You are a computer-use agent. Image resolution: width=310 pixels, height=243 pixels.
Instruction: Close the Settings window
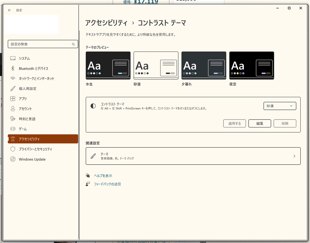coord(301,8)
